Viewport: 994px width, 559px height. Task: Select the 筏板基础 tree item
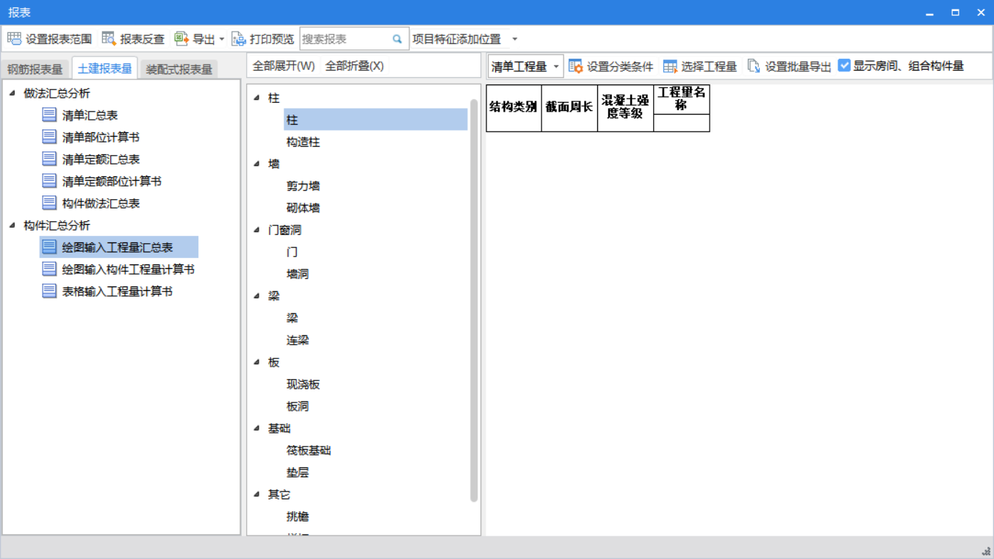[x=309, y=450]
